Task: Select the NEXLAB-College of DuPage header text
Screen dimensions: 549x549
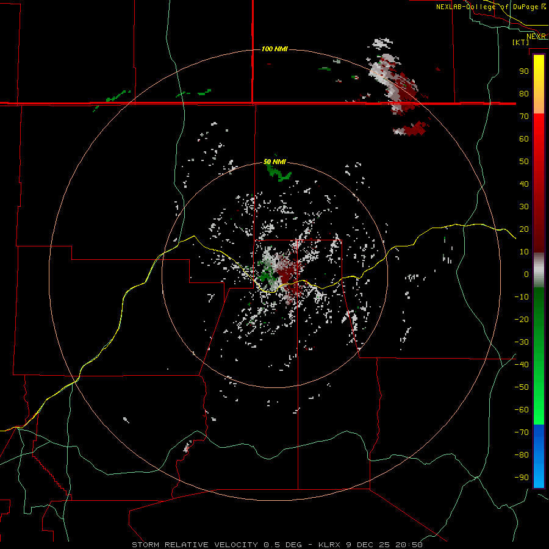Action: pos(487,7)
